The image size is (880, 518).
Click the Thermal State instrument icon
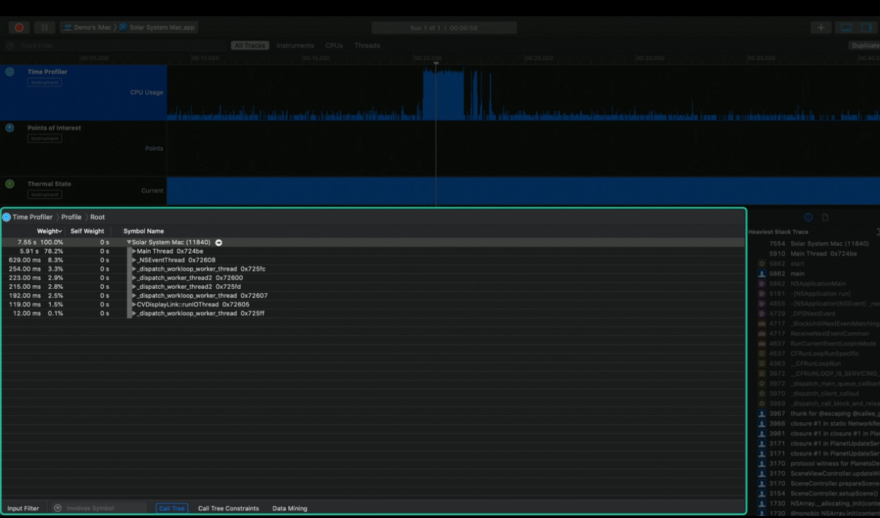point(10,184)
